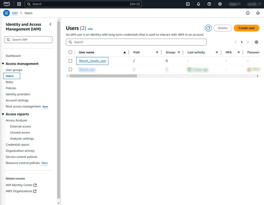Open the top bar settings gear
The height and width of the screenshot is (205, 264).
click(220, 4)
